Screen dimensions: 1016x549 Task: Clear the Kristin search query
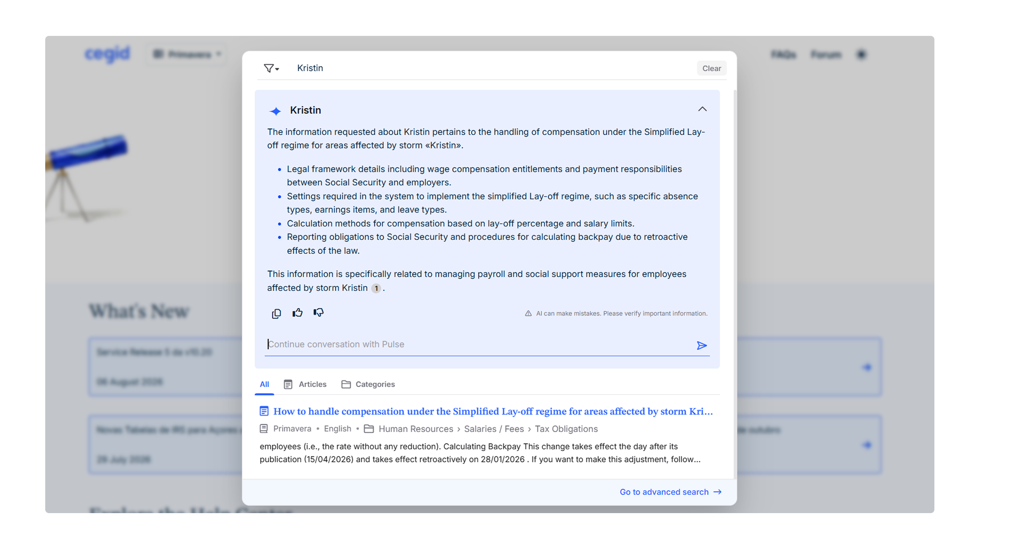[711, 69]
